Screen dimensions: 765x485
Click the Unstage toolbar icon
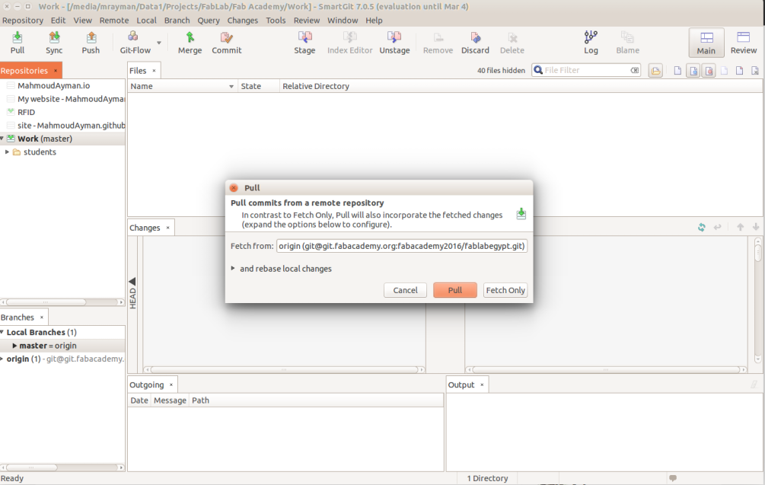click(x=394, y=43)
